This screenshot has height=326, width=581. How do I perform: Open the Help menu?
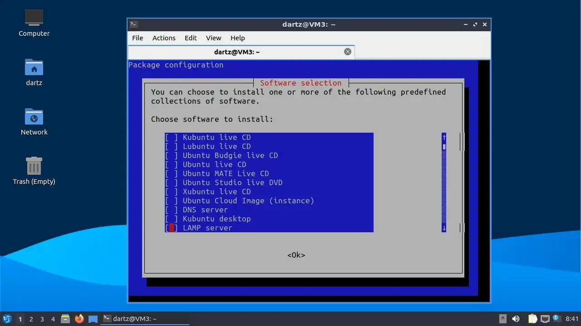click(x=237, y=38)
